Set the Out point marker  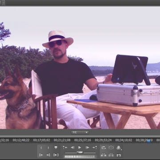pos(48,148)
